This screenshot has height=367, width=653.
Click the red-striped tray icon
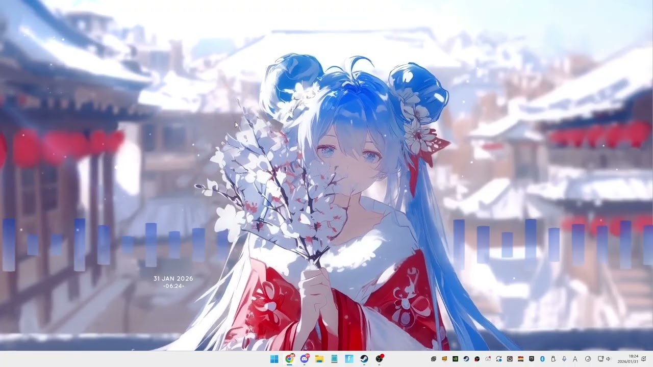point(521,359)
